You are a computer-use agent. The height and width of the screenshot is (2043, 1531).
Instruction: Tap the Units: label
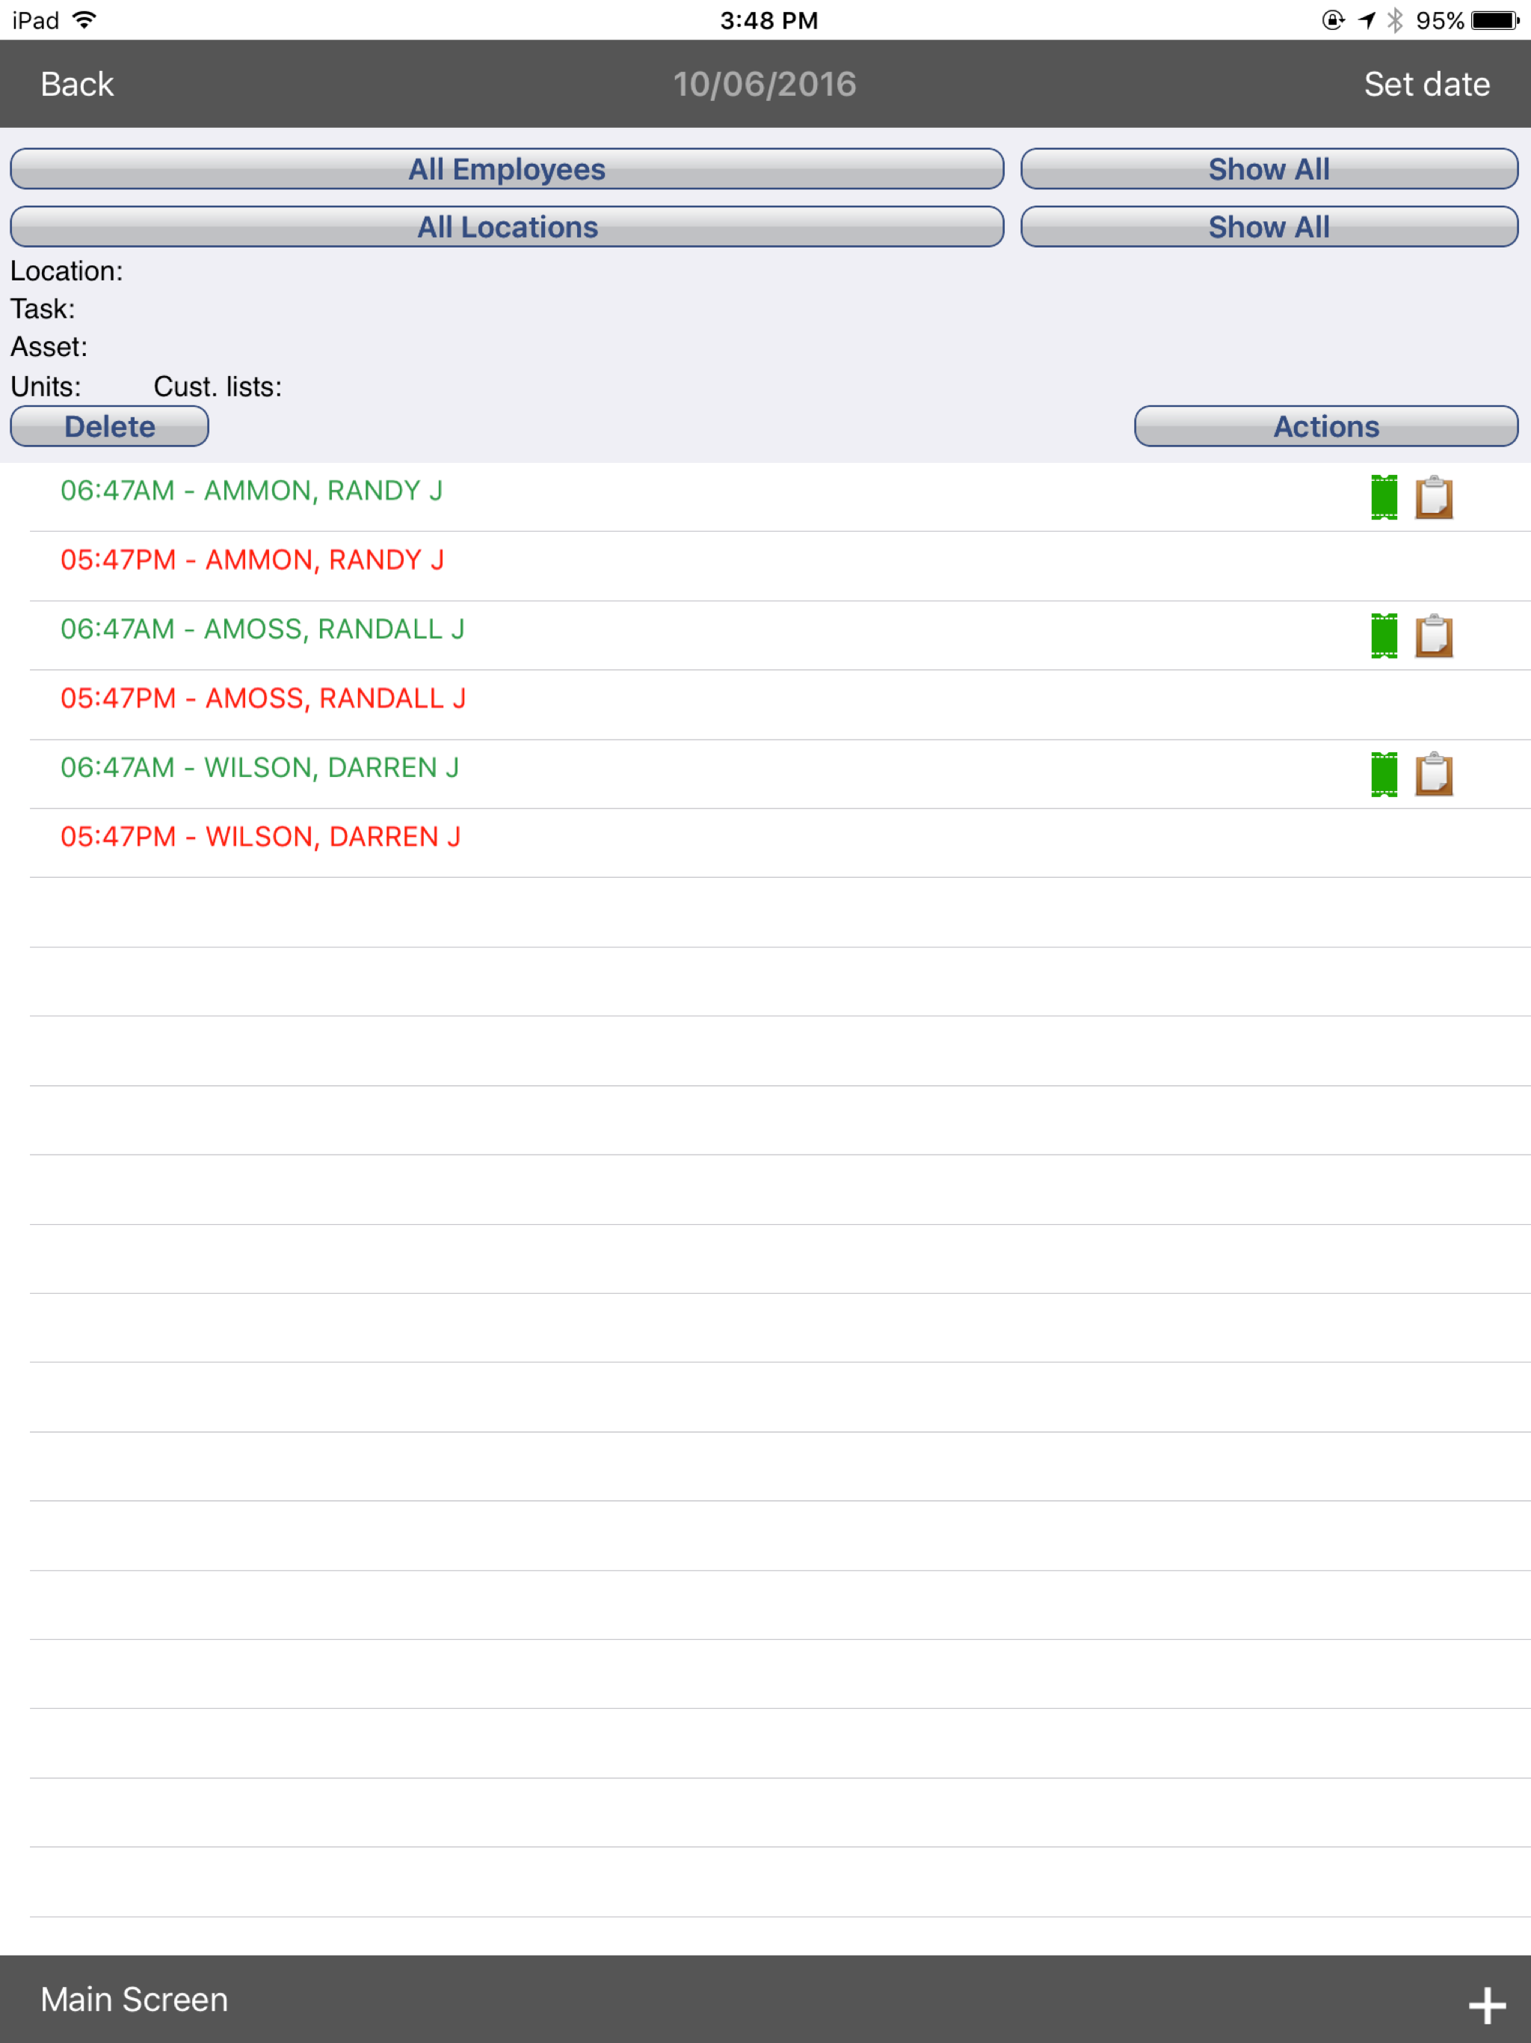pyautogui.click(x=46, y=386)
